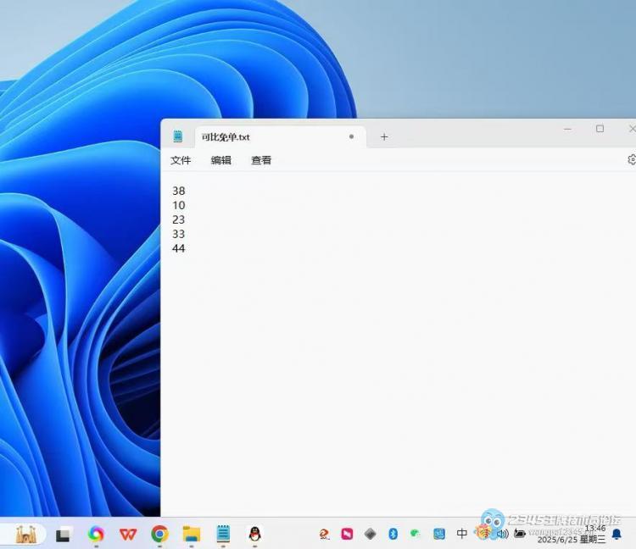Open File Explorer from taskbar
The height and width of the screenshot is (549, 636).
192,534
